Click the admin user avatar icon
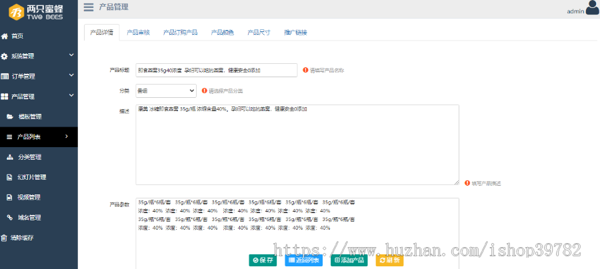Viewport: 600px width, 269px height. coord(592,8)
